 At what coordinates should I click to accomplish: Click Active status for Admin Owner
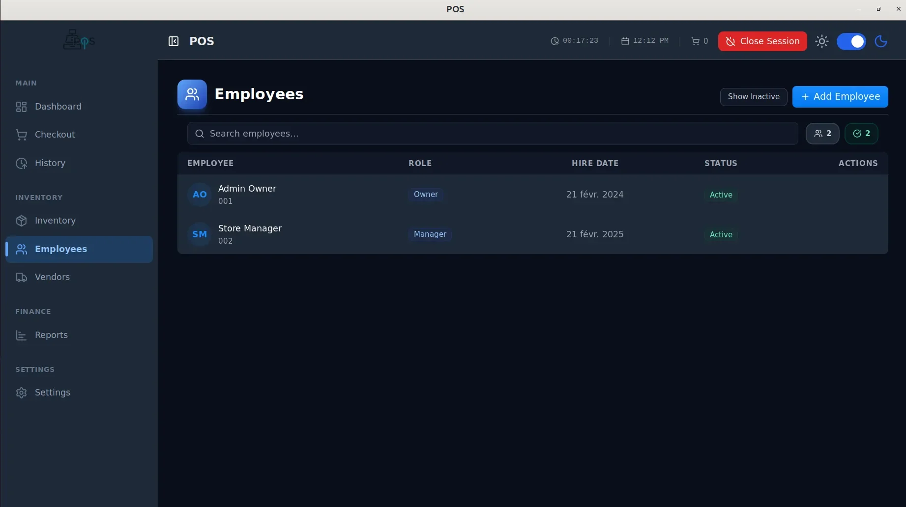point(721,195)
